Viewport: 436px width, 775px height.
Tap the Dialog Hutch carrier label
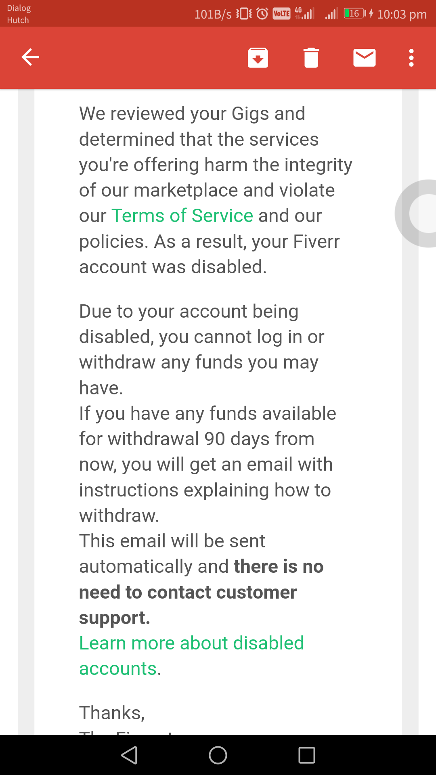point(19,14)
